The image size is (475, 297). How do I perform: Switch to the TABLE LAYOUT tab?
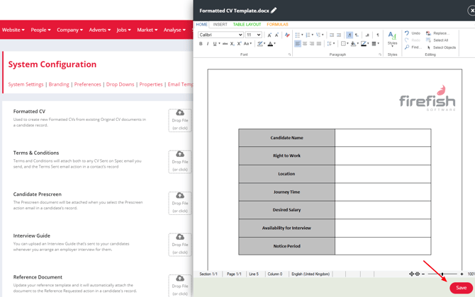[x=247, y=25]
